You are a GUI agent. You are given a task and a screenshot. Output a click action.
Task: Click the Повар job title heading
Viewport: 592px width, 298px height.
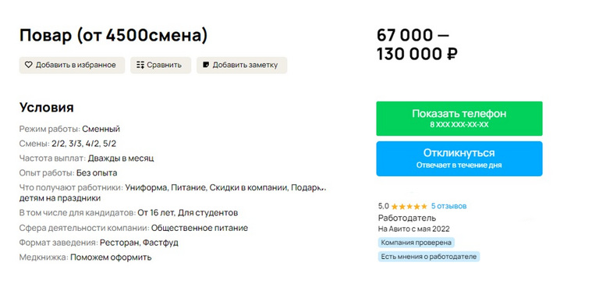click(x=114, y=36)
